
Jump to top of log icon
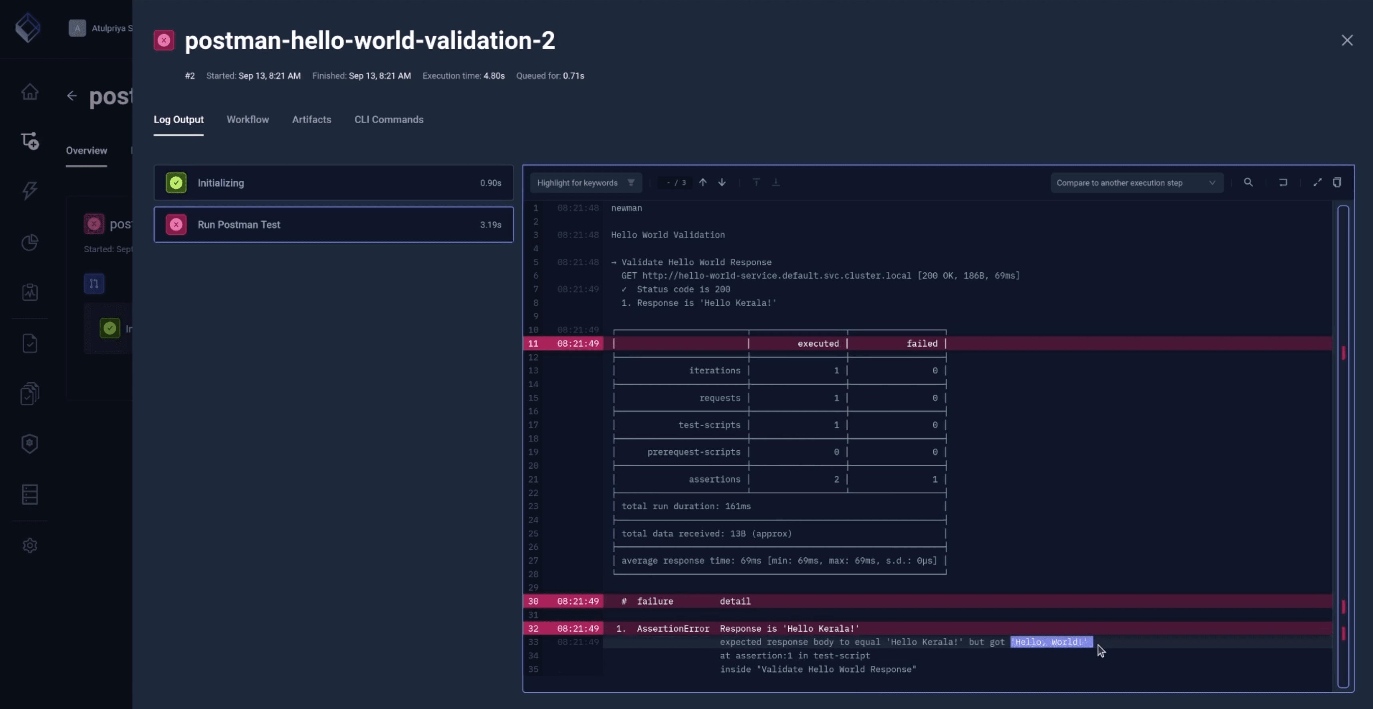click(756, 182)
